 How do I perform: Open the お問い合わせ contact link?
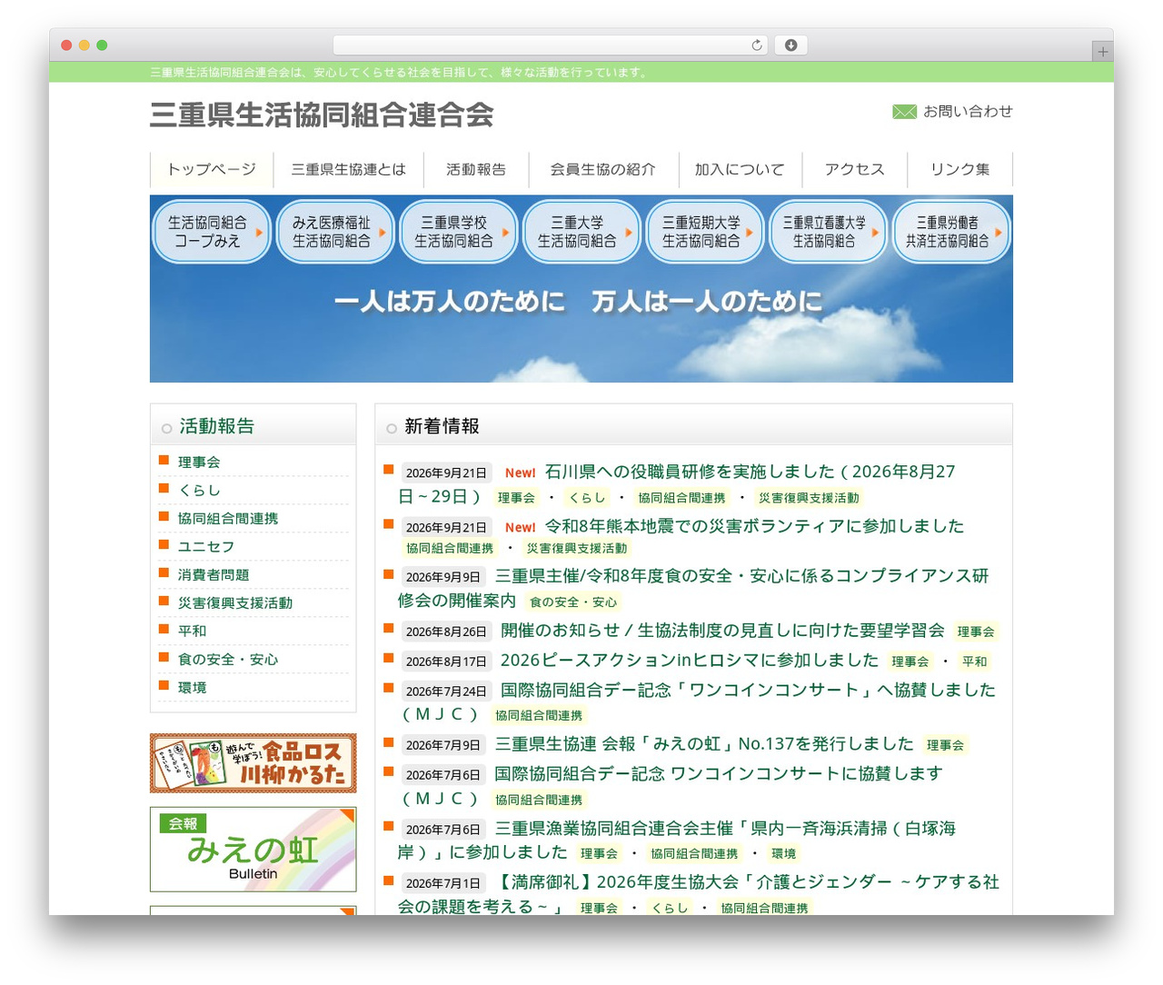point(968,112)
